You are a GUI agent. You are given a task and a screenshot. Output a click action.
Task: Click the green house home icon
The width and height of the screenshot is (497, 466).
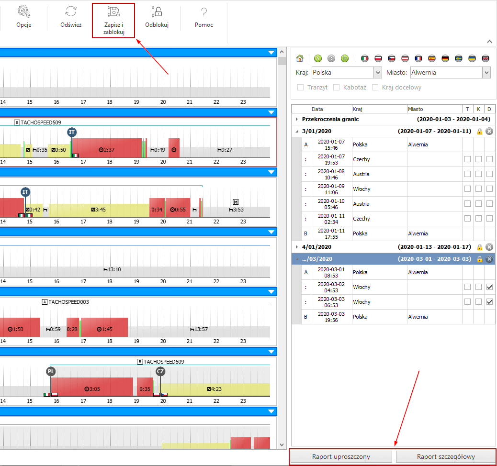(x=300, y=58)
